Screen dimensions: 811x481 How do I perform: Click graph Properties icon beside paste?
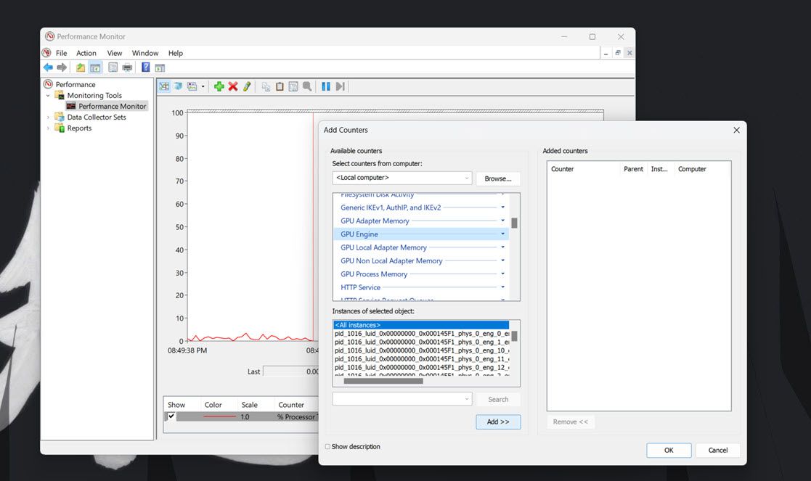coord(293,86)
